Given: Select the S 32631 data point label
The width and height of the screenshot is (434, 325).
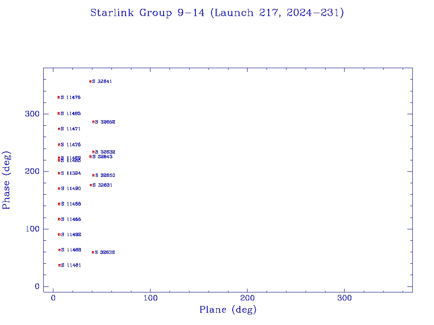Looking at the screenshot, I should click(x=103, y=185).
